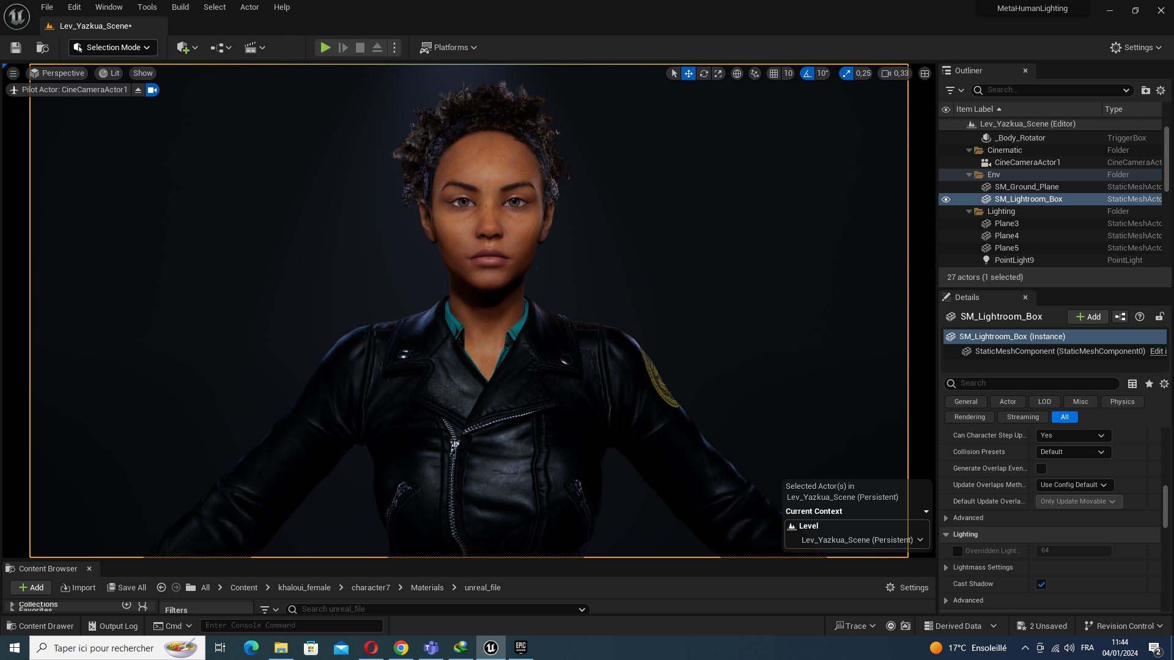Viewport: 1174px width, 660px height.
Task: Toggle Generate Overlap Events checkbox
Action: tap(1041, 469)
